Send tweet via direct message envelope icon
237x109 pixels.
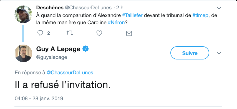(129, 33)
